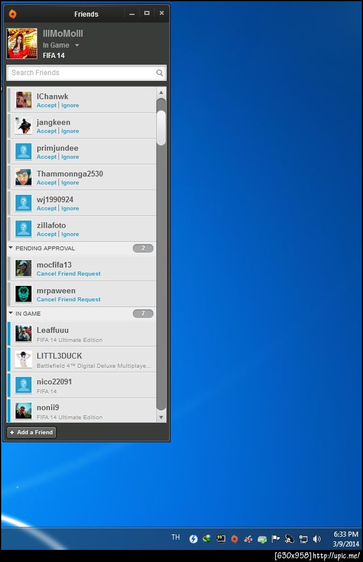Click the blue lightning bolt tray icon
This screenshot has height=562, width=363.
click(194, 539)
